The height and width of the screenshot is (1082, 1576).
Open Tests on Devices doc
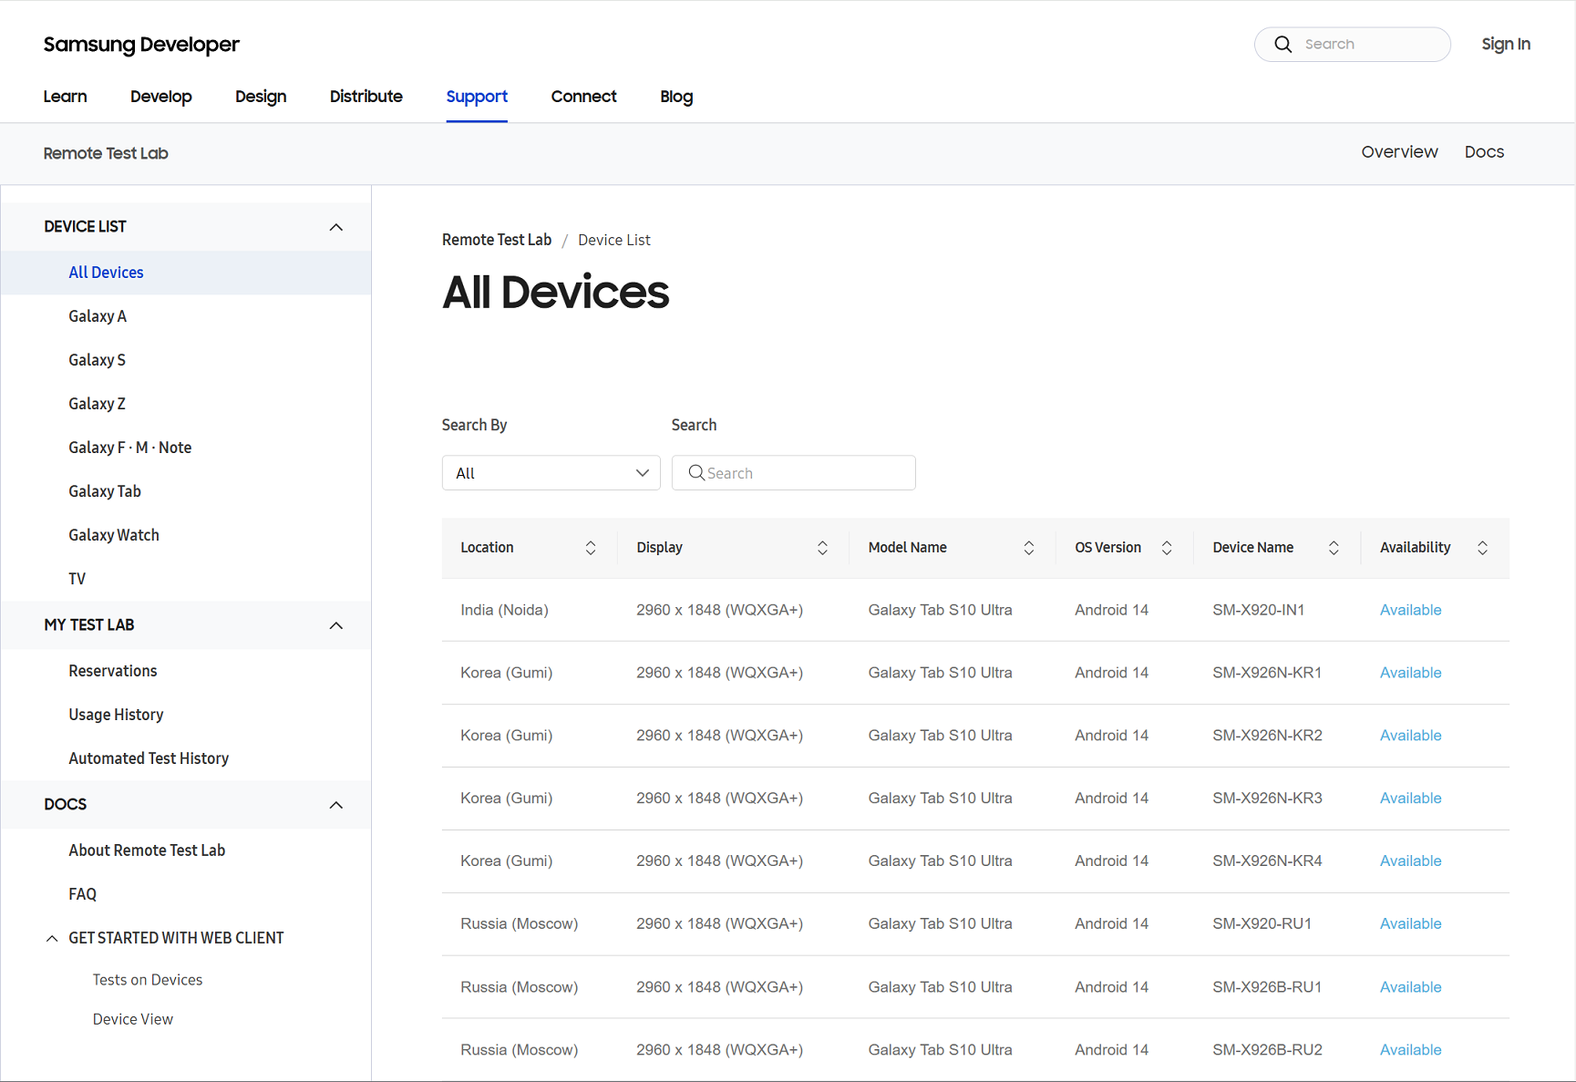[148, 980]
